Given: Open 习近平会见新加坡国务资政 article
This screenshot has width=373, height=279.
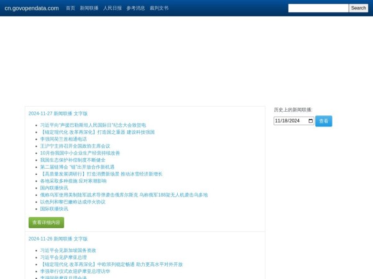Looking at the screenshot, I should coord(68,250).
